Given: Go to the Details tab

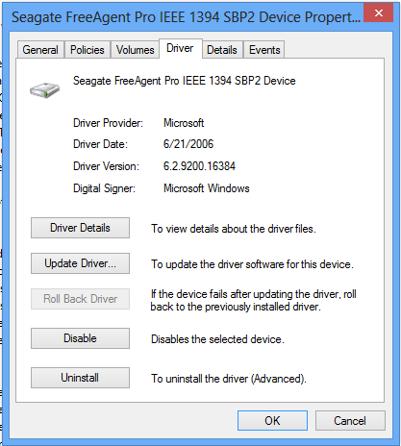Looking at the screenshot, I should (222, 50).
